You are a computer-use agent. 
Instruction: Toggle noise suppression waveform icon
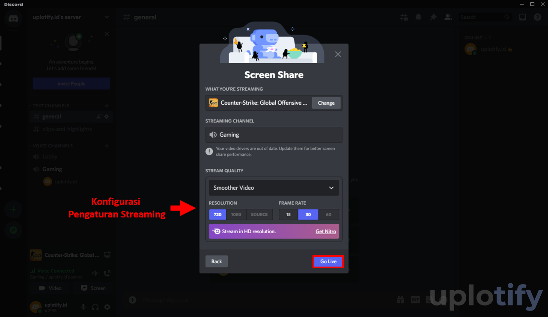click(95, 273)
